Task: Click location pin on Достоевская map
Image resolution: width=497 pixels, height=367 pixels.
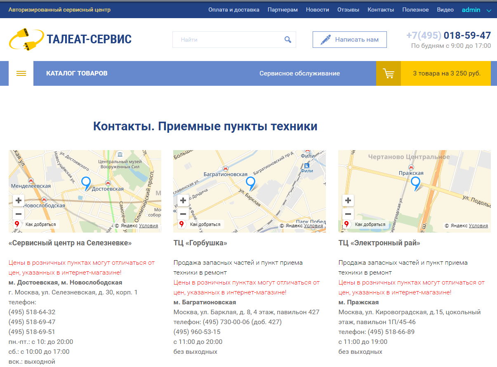Action: (x=86, y=183)
